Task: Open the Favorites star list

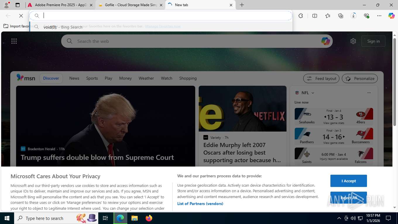Action: click(x=328, y=16)
